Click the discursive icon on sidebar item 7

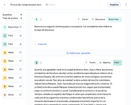(x=20, y=78)
